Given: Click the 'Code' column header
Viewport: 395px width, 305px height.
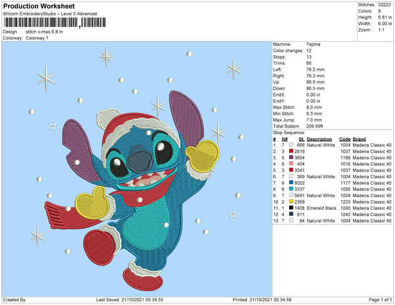Looking at the screenshot, I should point(345,139).
